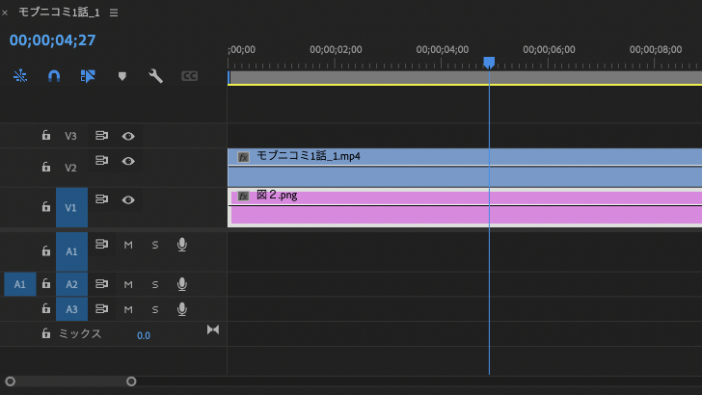
Task: Click the mix track output keyframe icon
Action: pos(213,330)
